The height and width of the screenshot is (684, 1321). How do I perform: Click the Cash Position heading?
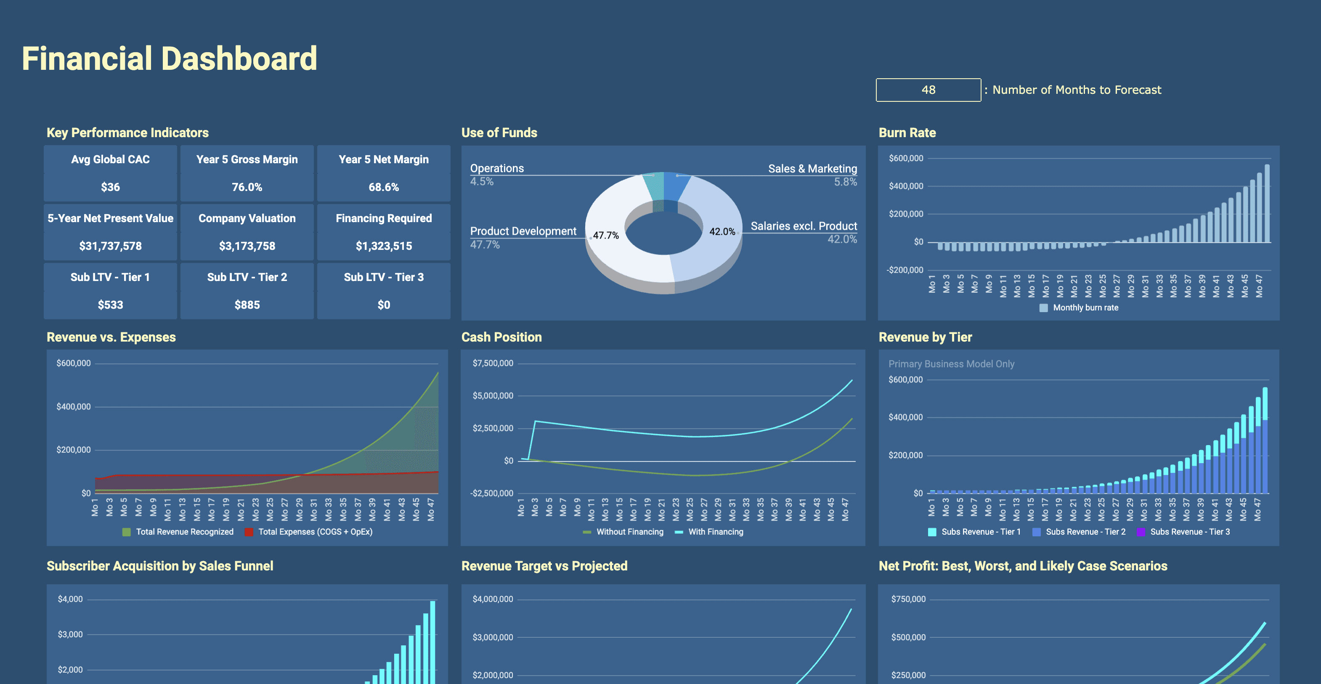pyautogui.click(x=501, y=337)
